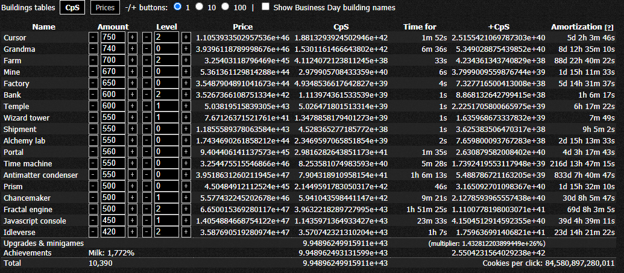
Task: Decrease Time machine level with minus button
Action: [x=147, y=164]
